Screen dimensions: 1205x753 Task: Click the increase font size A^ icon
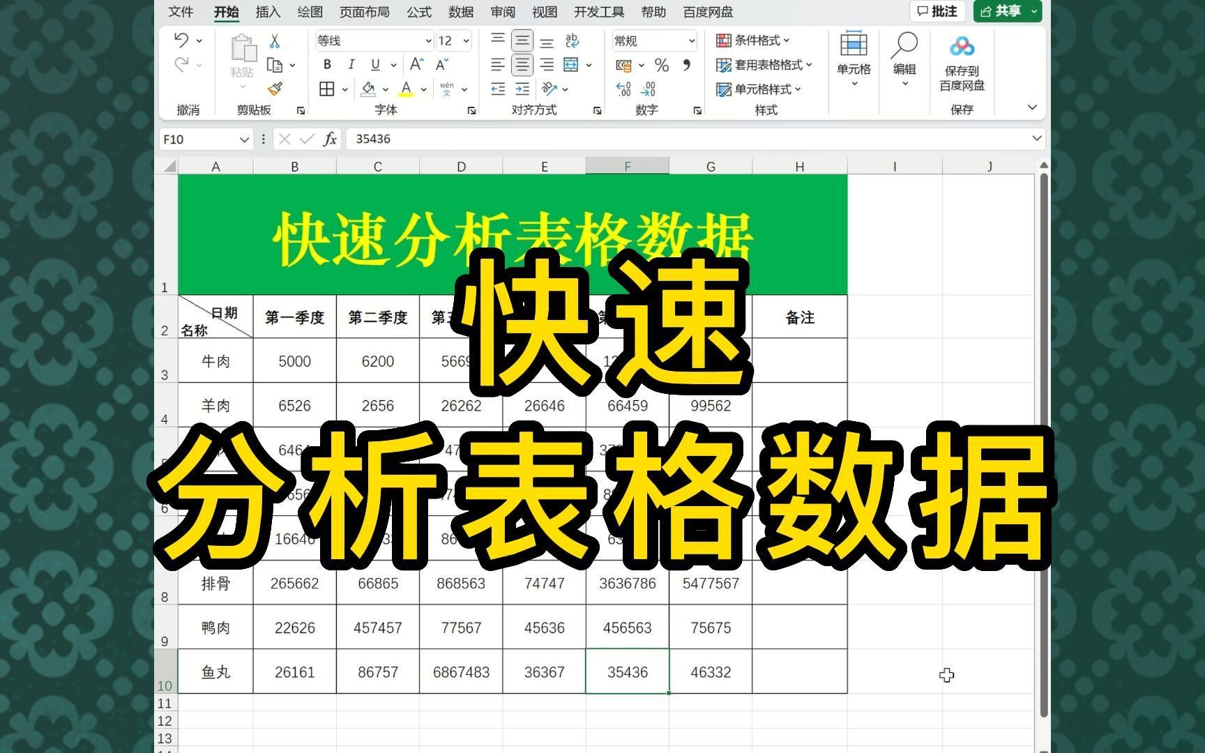[x=414, y=65]
